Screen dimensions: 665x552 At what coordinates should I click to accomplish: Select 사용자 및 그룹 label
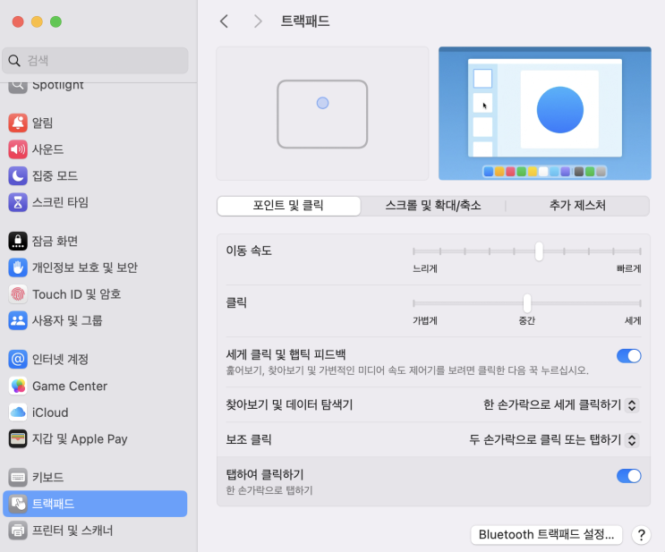click(x=67, y=320)
